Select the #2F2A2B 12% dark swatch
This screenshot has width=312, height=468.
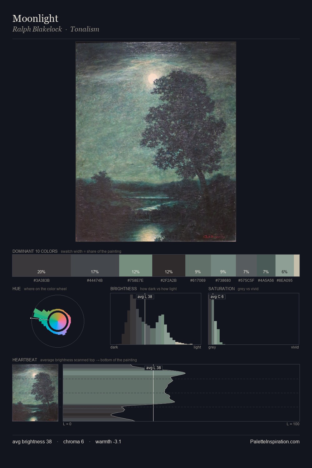[169, 266]
